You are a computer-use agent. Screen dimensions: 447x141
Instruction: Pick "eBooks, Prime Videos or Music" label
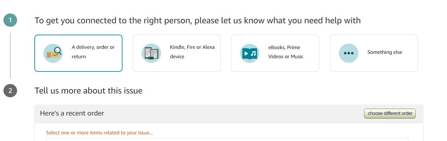286,52
